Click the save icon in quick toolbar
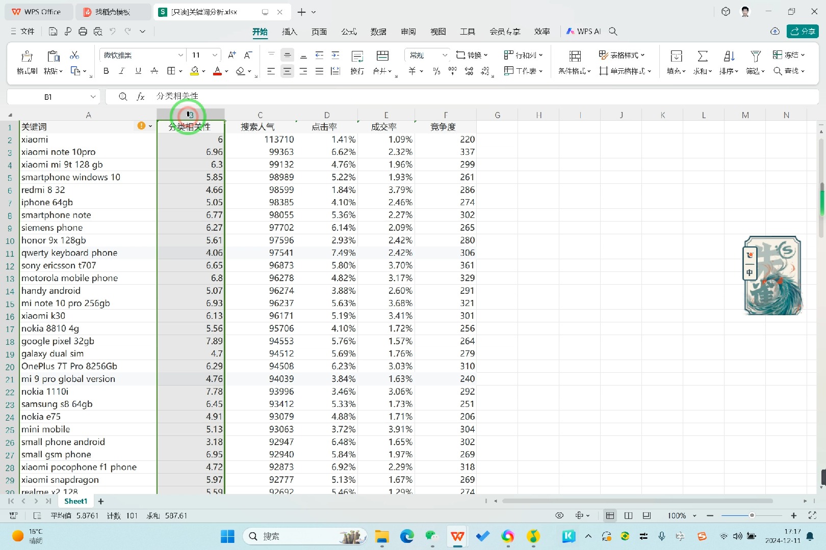 [x=53, y=32]
